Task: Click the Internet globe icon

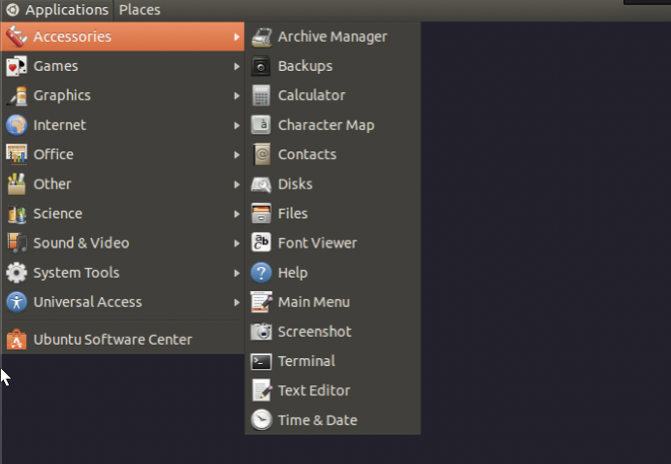Action: pos(16,125)
